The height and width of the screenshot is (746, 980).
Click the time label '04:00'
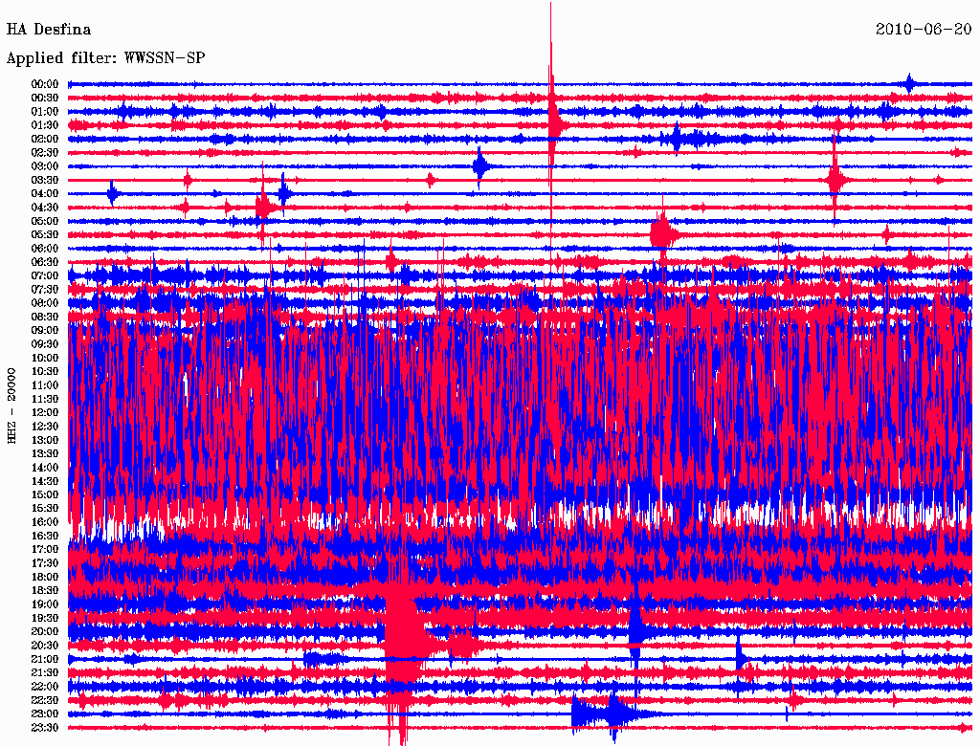(45, 194)
